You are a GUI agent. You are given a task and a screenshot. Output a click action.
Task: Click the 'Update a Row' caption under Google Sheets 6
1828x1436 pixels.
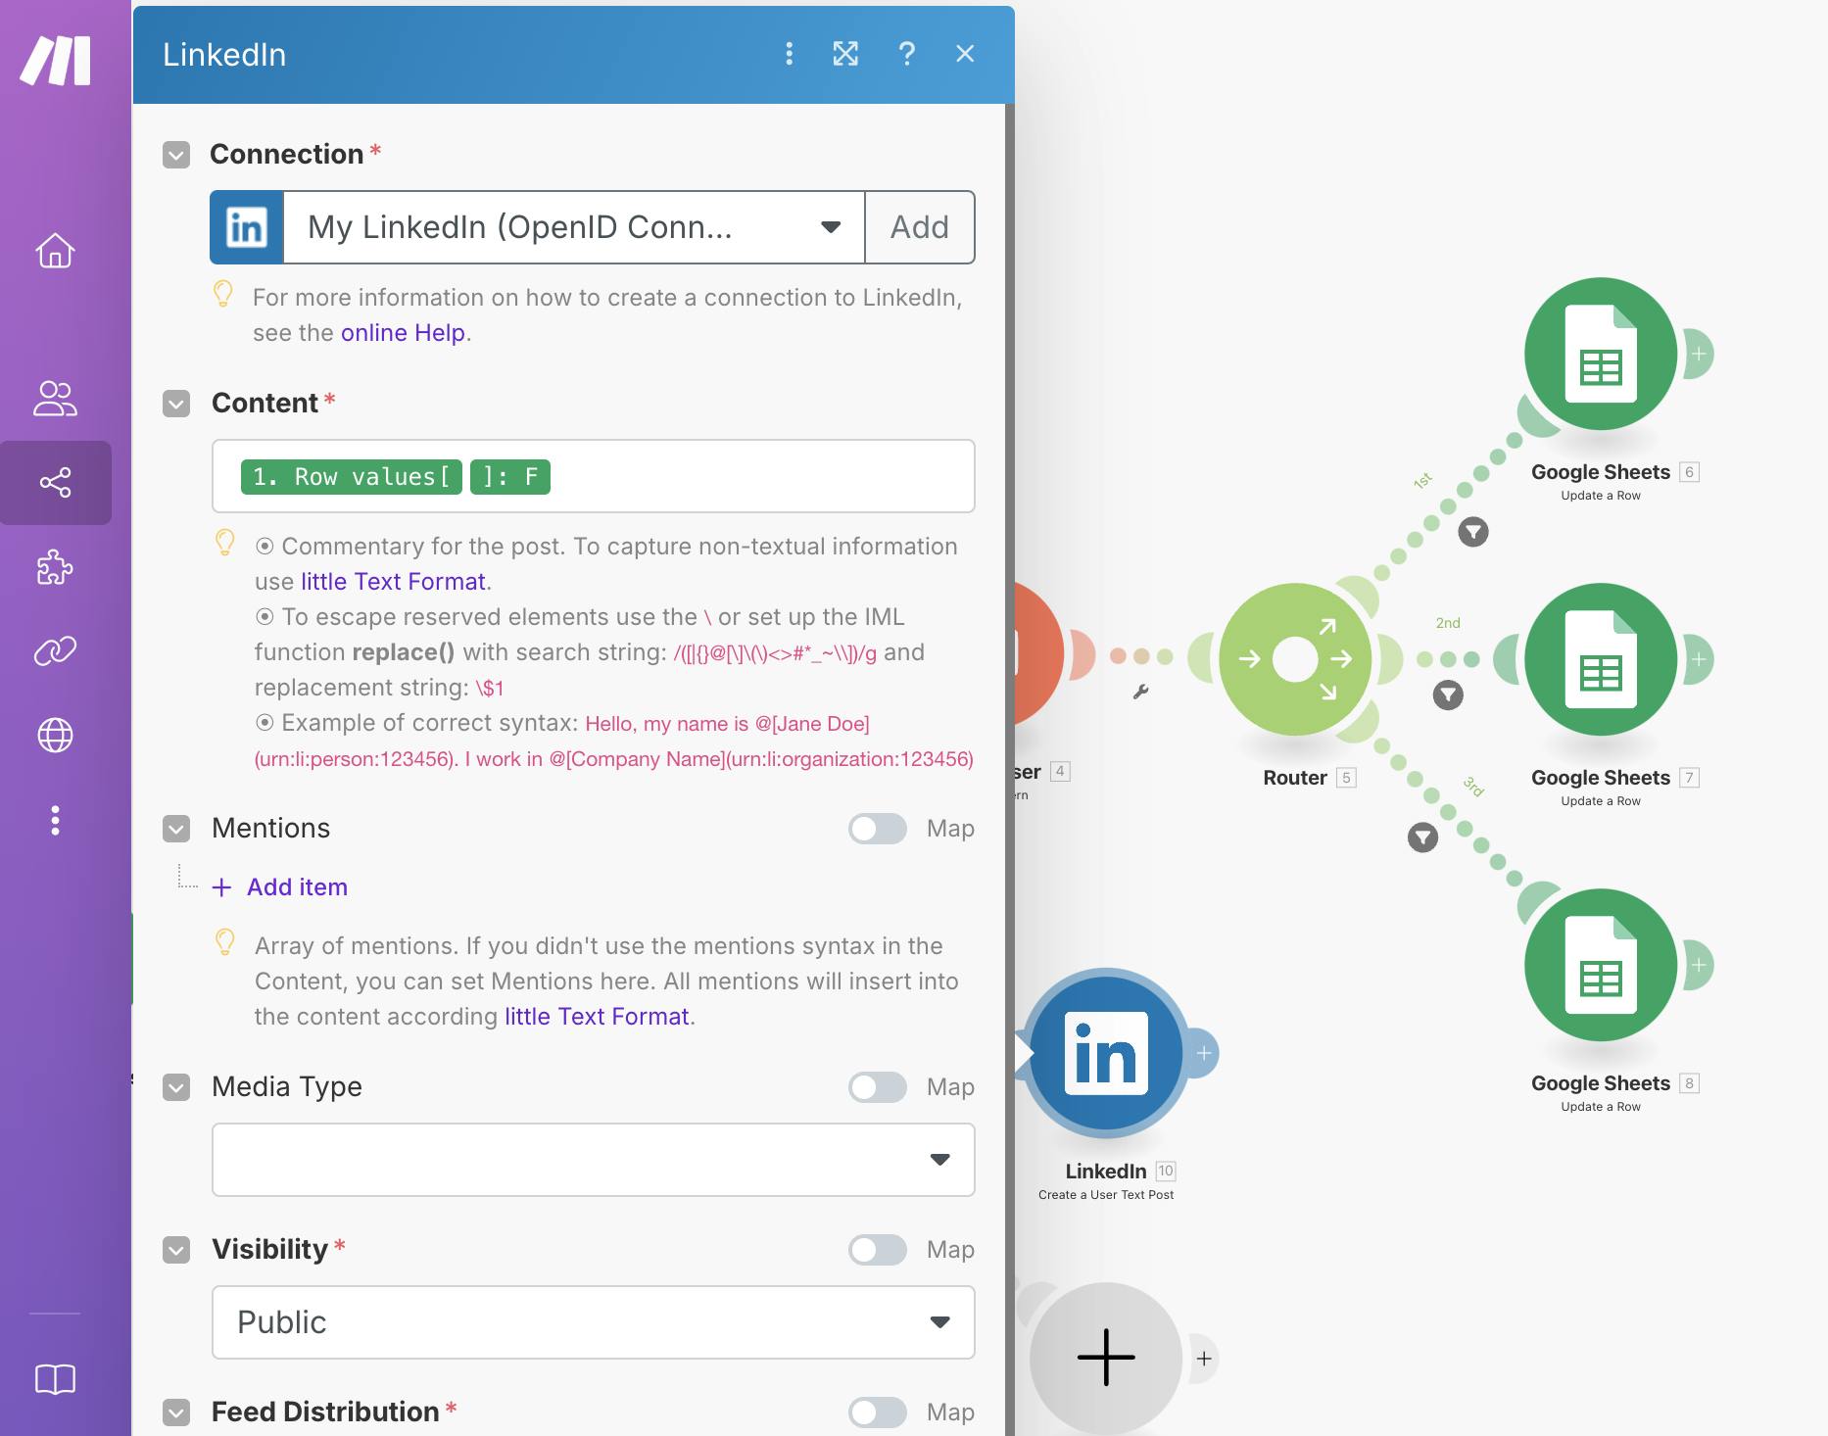[1601, 496]
